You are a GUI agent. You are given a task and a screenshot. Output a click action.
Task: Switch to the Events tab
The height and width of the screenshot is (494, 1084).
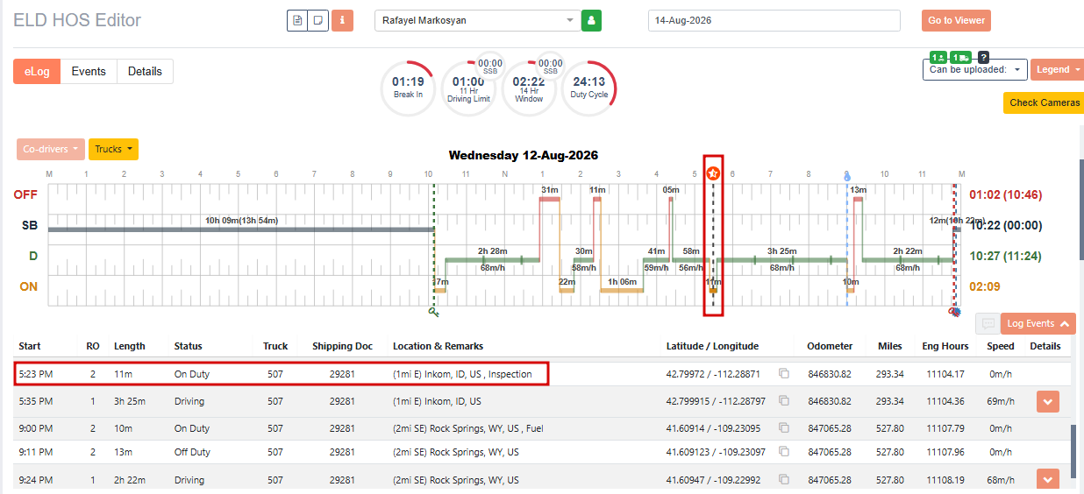click(x=89, y=71)
